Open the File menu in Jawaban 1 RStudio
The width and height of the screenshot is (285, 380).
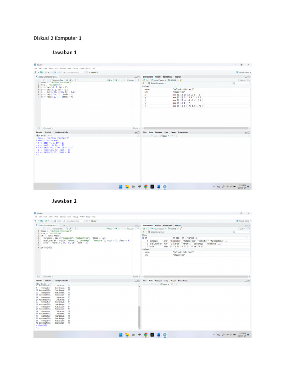point(36,68)
